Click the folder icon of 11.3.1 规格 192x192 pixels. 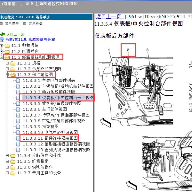pos(13,63)
